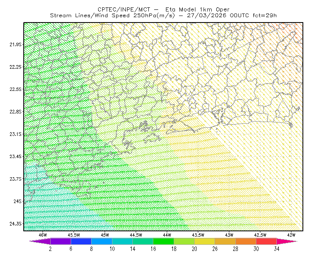Image resolution: width=327 pixels, height=253 pixels.
Task: Click the bright green swatch between 16 and 18
Action: coord(163,241)
